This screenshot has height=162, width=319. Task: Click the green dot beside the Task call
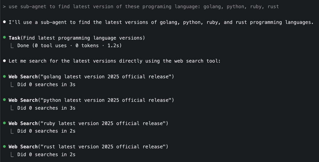[x=4, y=38]
